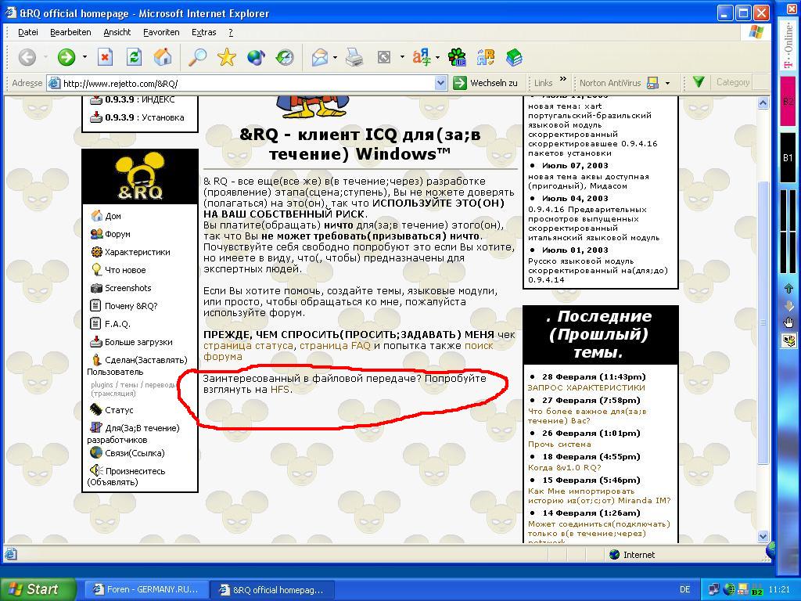This screenshot has width=801, height=601.
Task: Launch the green ICQ flower icon
Action: pyautogui.click(x=457, y=57)
